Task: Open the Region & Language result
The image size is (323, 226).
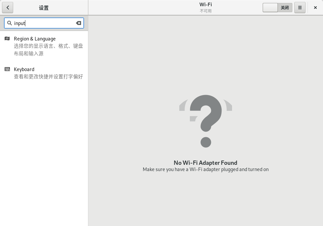Action: pyautogui.click(x=35, y=39)
